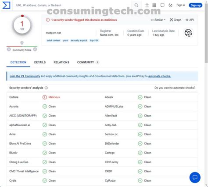
Task: Click the 'sexually explicit' tag
Action: [x=79, y=40]
